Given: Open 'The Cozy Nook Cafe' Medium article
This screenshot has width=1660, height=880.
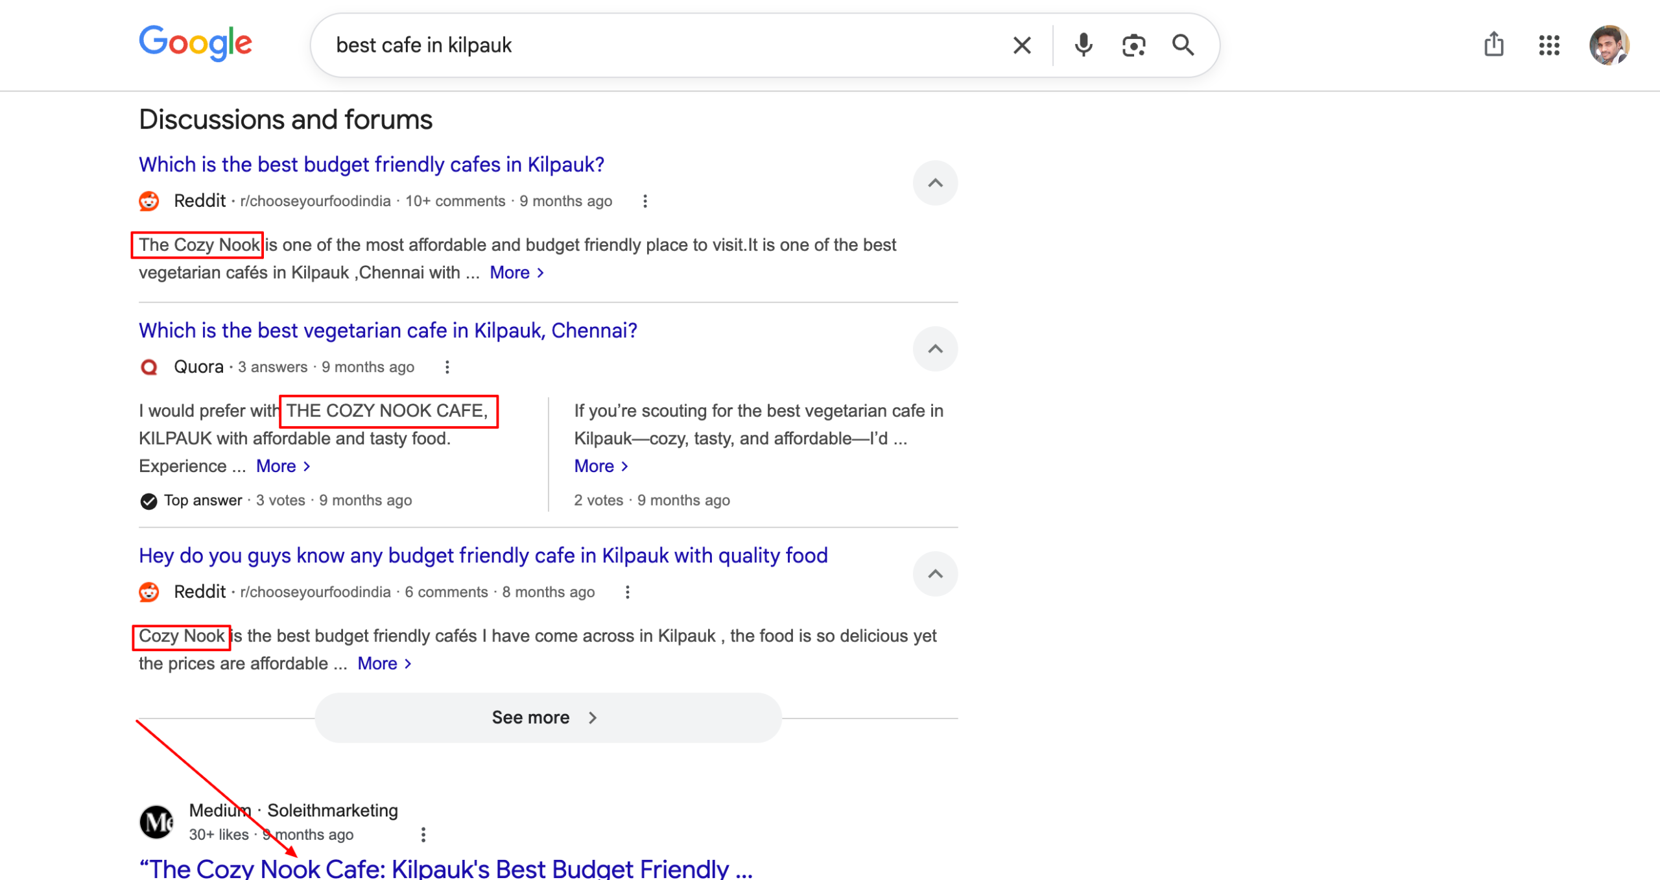Looking at the screenshot, I should [x=445, y=868].
